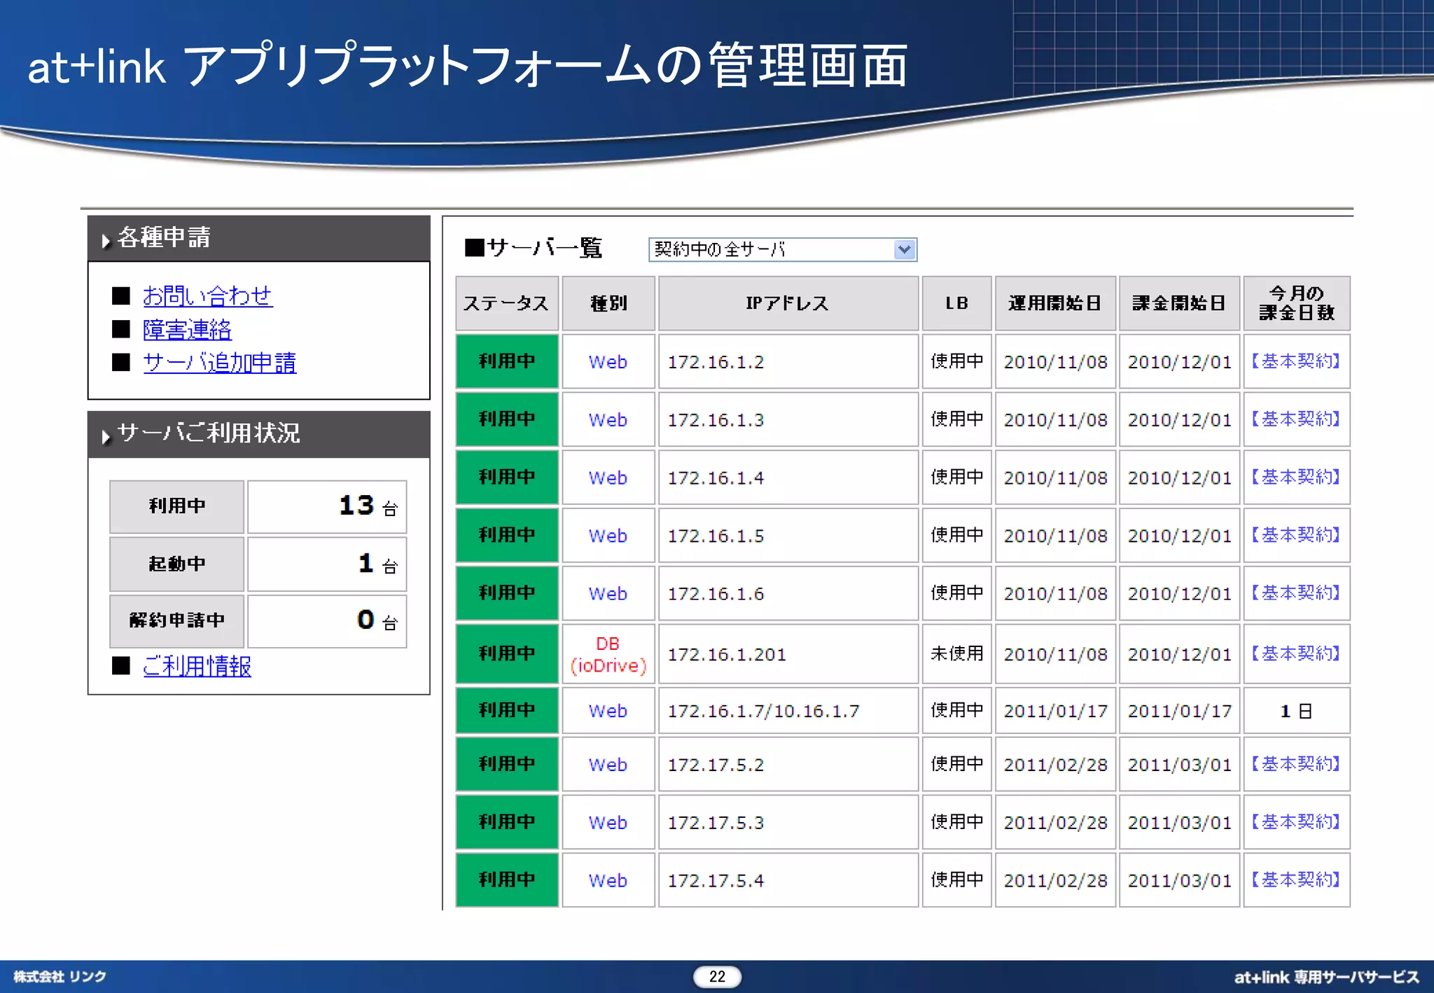Click the 13 台 in-use count
This screenshot has width=1434, height=993.
coord(327,506)
